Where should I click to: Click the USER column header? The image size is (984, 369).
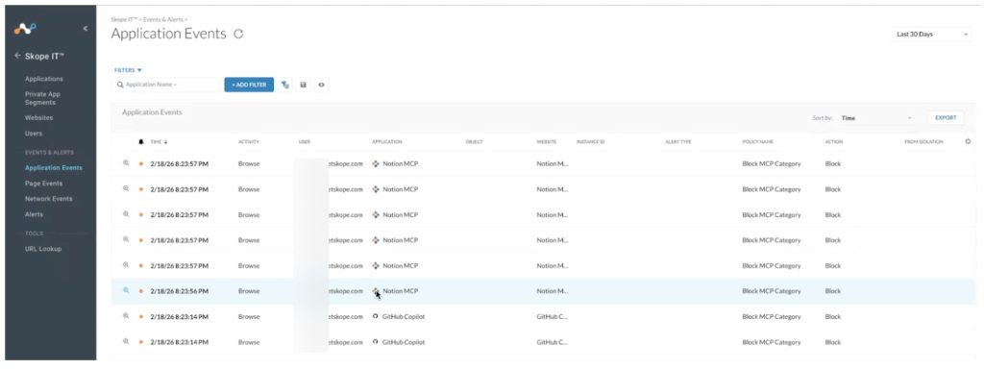click(x=305, y=142)
